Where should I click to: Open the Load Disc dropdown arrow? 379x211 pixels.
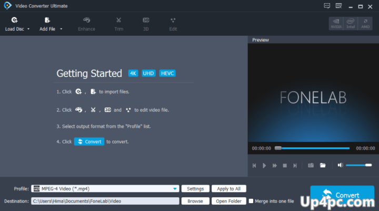[x=28, y=29]
